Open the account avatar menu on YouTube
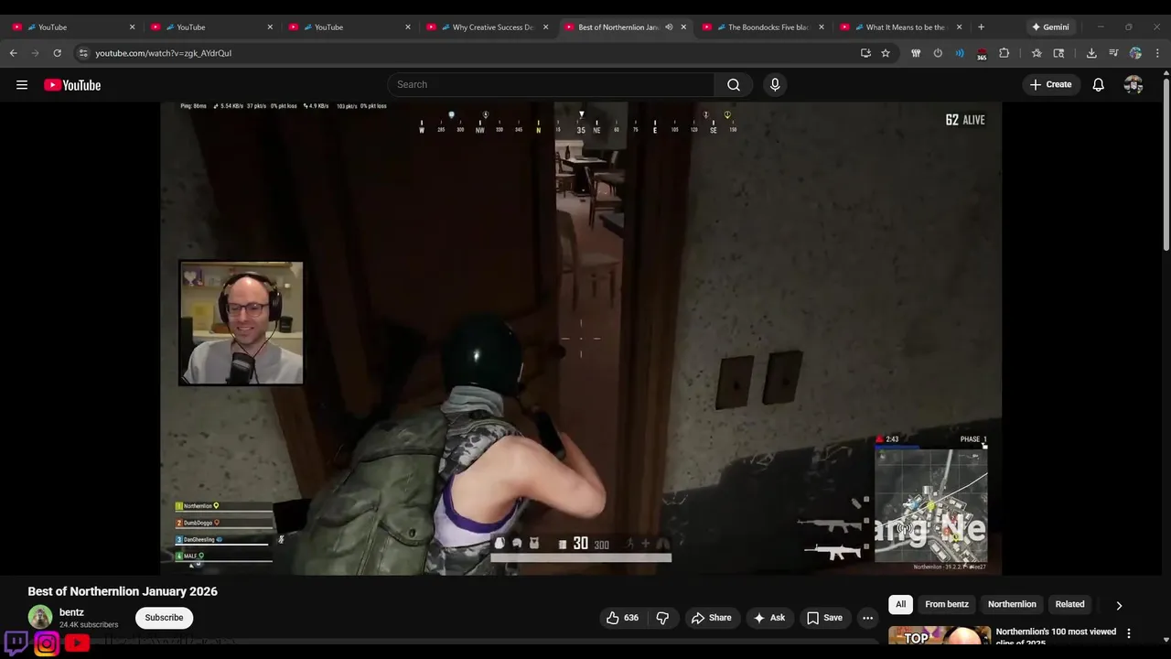Screen dimensions: 1171x659 pos(1133,85)
